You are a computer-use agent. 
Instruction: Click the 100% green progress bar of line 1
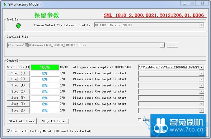pos(45,67)
